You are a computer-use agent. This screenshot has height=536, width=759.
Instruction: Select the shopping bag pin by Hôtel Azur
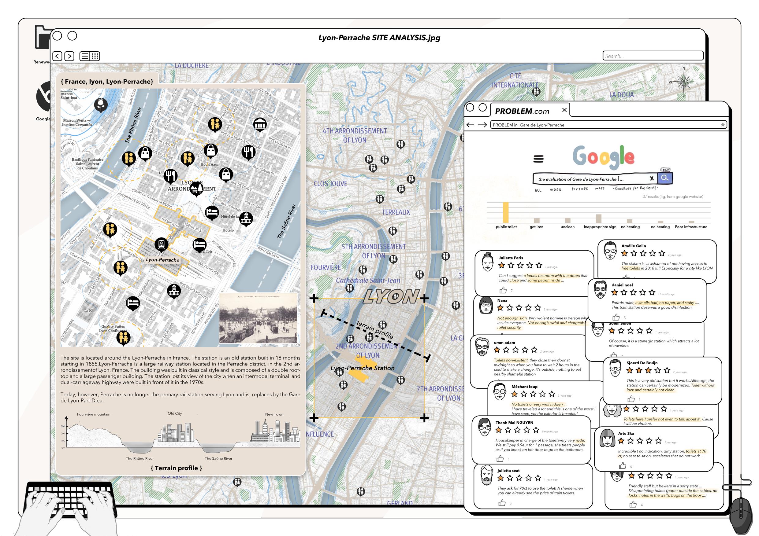(211, 151)
